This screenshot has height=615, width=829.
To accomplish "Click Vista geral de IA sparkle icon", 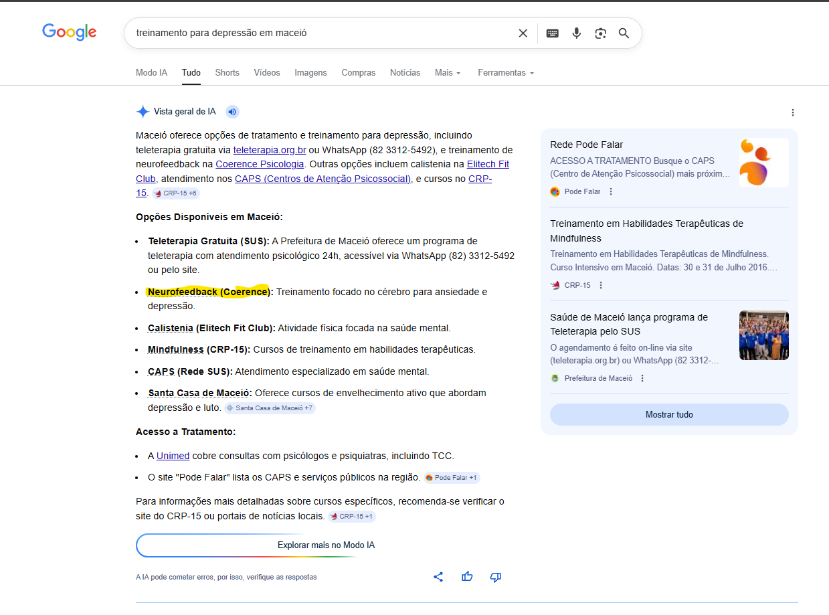I will click(143, 112).
